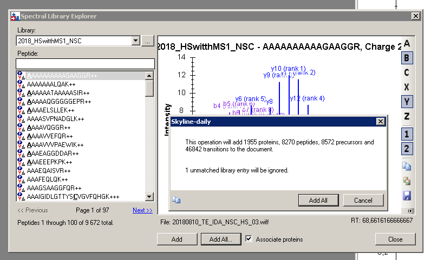
Task: Toggle B ions button off
Action: pos(407,58)
